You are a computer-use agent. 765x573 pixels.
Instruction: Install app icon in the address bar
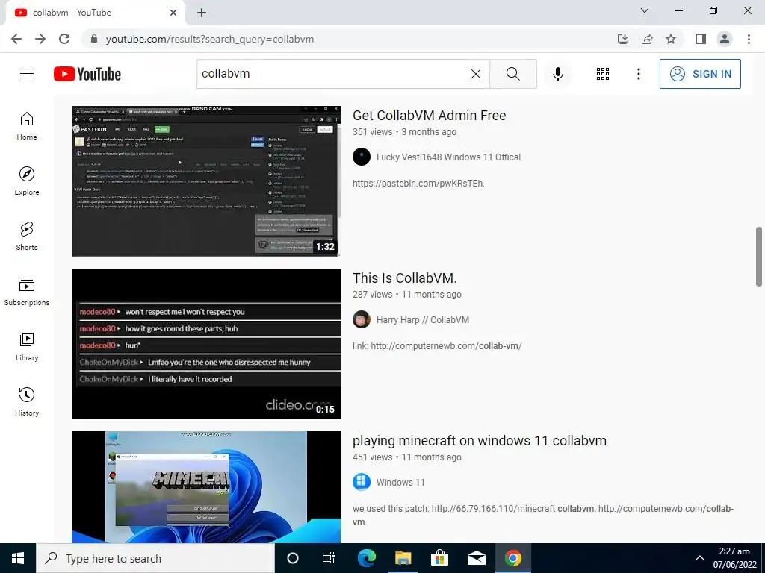(623, 39)
